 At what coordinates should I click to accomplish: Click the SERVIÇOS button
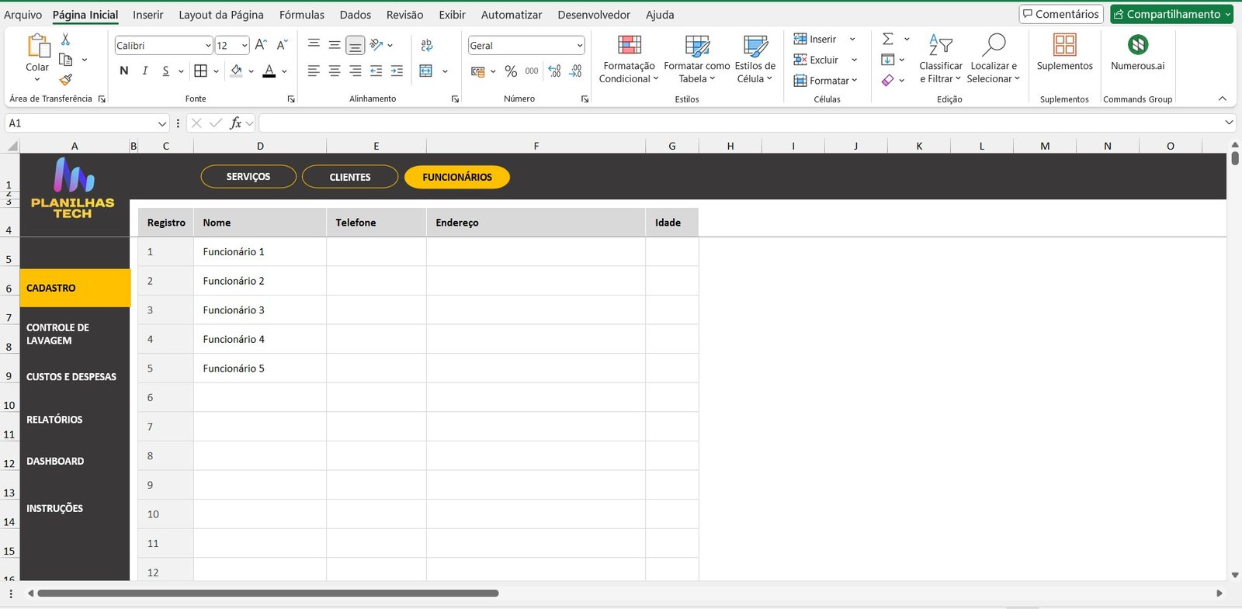tap(248, 177)
